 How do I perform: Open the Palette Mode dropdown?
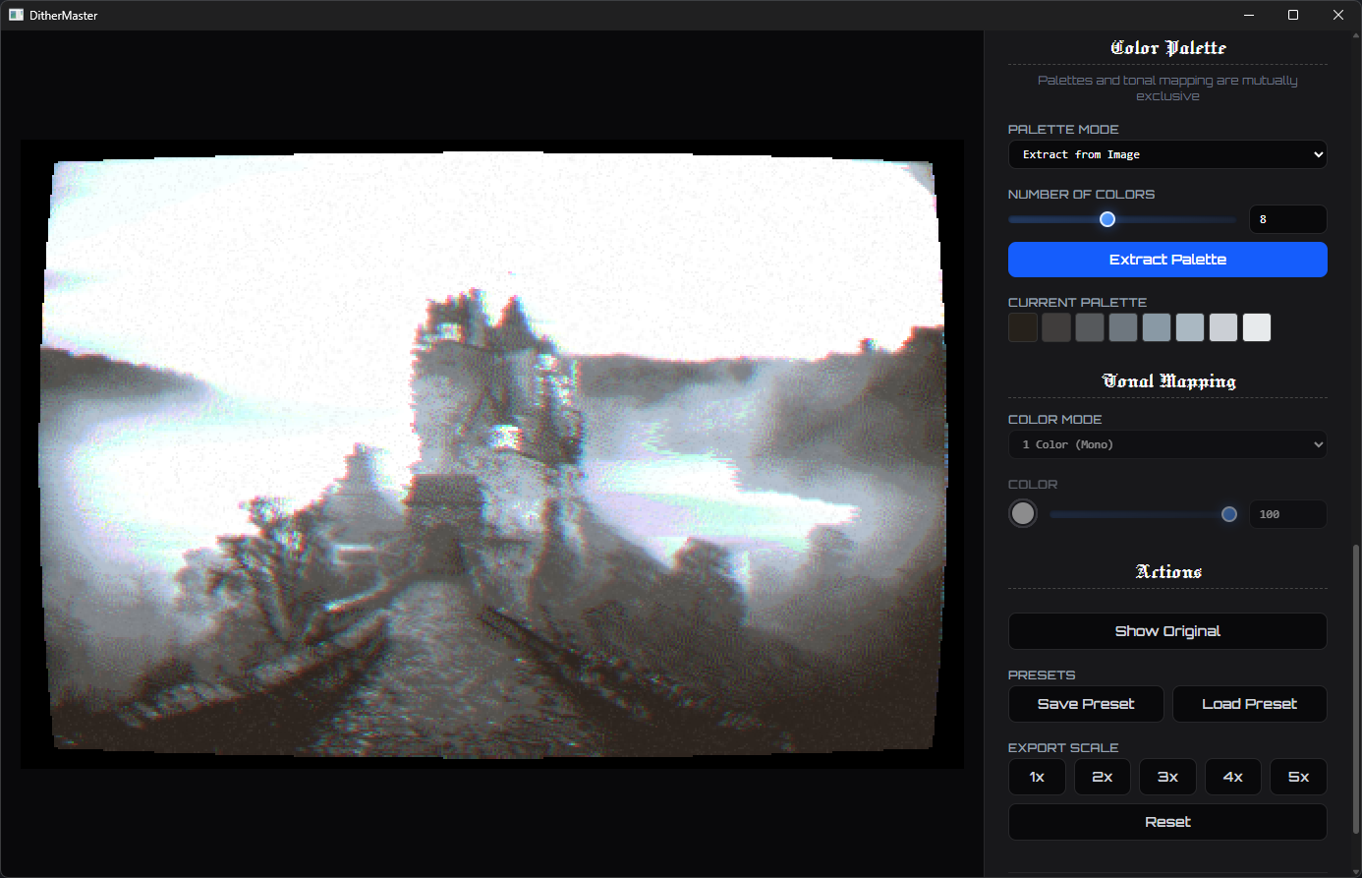(x=1167, y=154)
